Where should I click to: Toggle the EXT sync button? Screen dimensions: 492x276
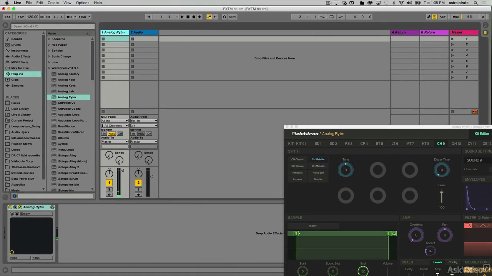point(7,17)
